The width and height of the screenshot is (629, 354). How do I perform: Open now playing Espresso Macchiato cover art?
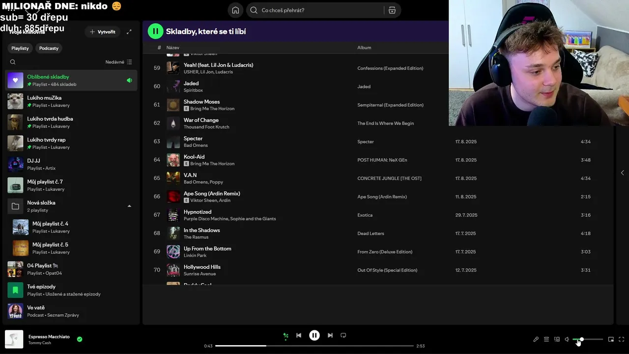[14, 339]
